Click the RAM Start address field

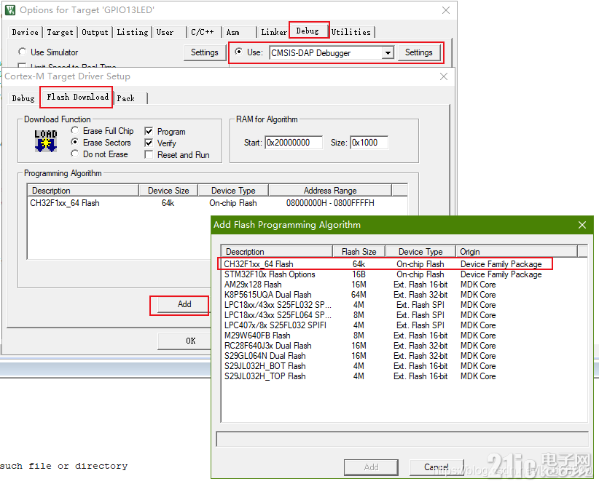[x=294, y=143]
